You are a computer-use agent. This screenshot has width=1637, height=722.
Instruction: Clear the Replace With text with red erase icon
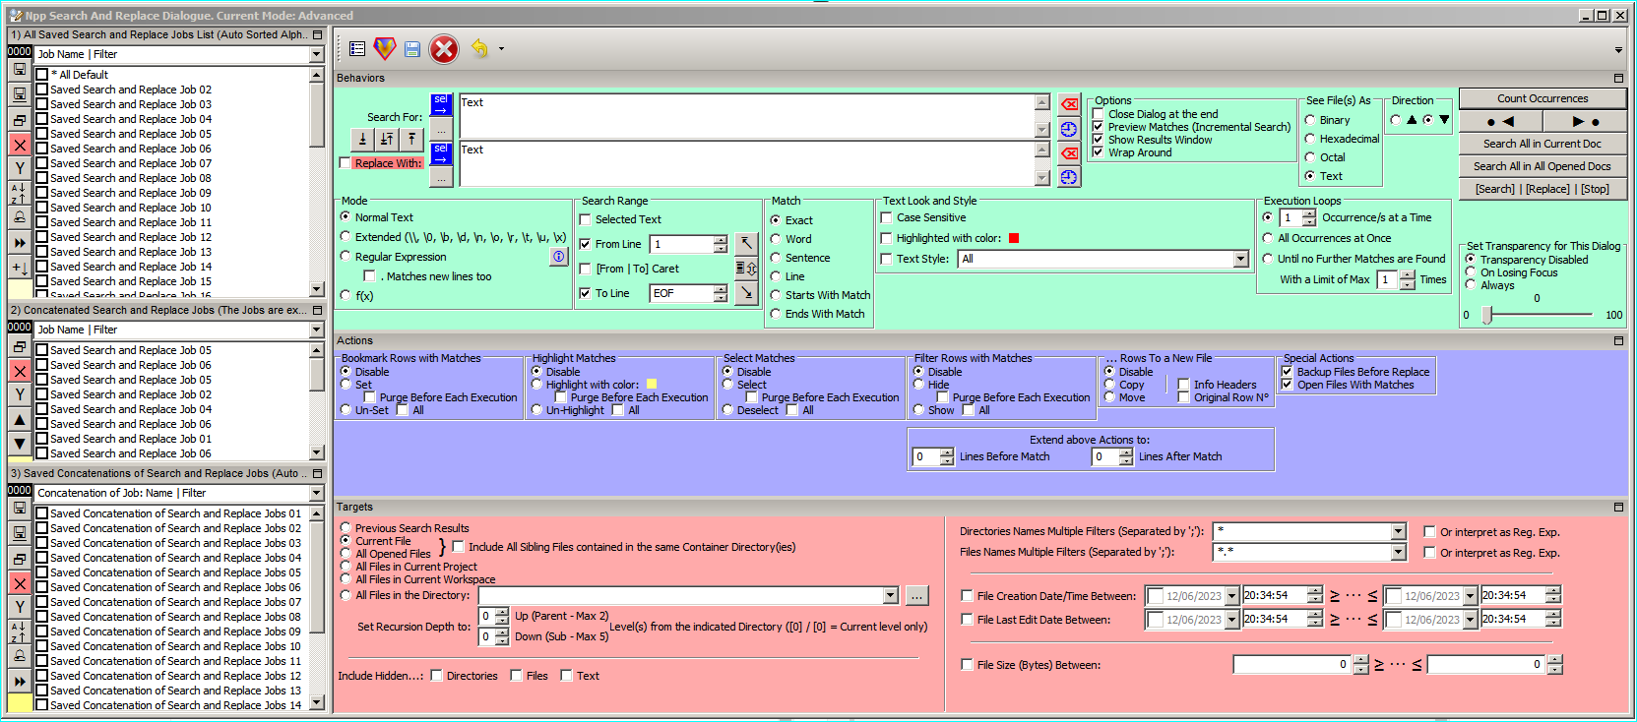click(1069, 153)
